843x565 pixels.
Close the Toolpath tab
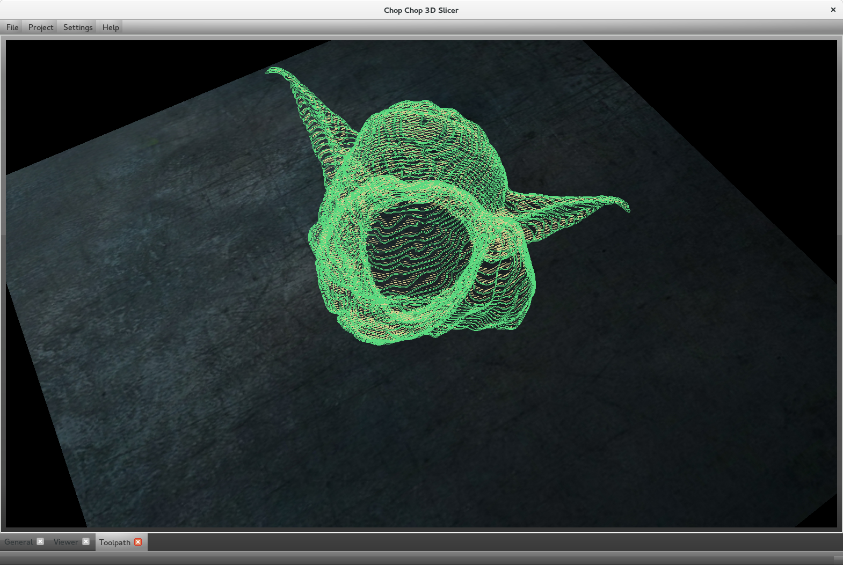[138, 542]
